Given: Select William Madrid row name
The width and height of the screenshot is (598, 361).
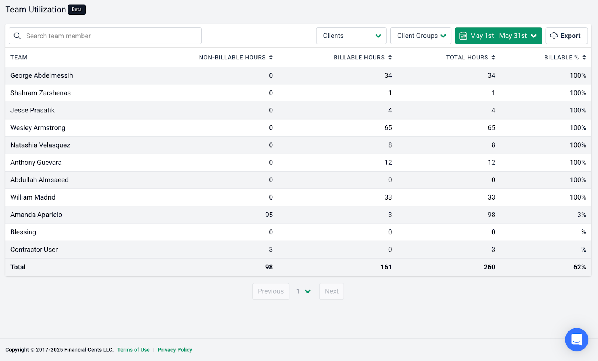Looking at the screenshot, I should point(33,197).
